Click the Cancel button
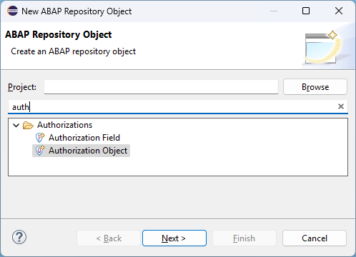This screenshot has width=356, height=257. point(315,238)
